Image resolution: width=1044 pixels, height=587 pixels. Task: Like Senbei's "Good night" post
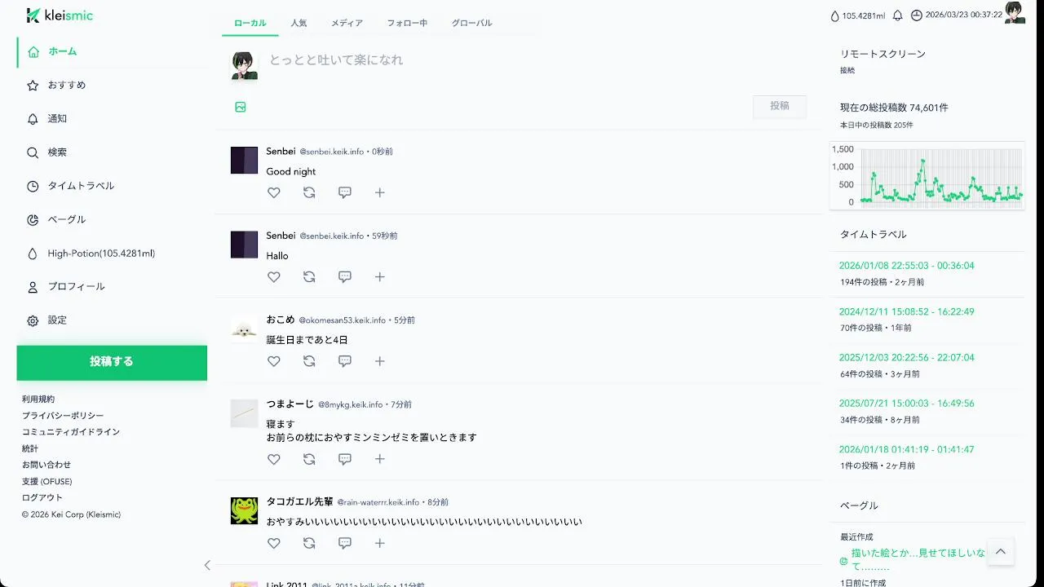point(274,192)
